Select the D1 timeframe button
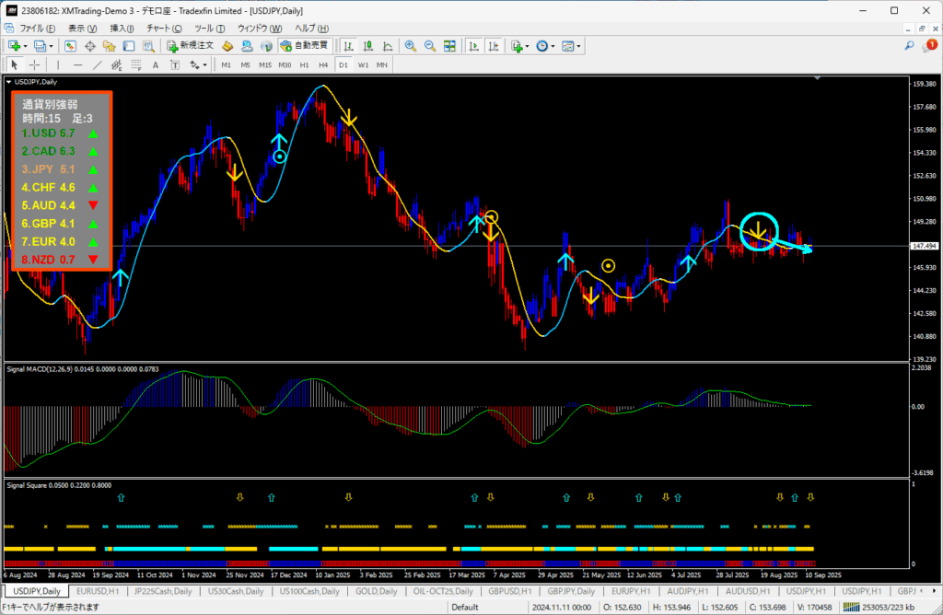Image resolution: width=943 pixels, height=615 pixels. pos(343,65)
